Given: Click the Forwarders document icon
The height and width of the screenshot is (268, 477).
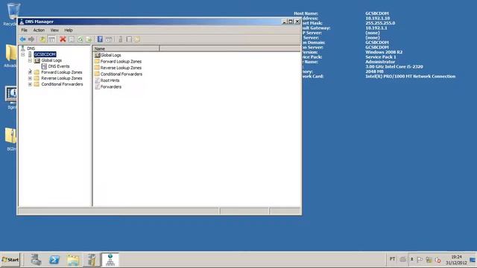Looking at the screenshot, I should point(97,87).
